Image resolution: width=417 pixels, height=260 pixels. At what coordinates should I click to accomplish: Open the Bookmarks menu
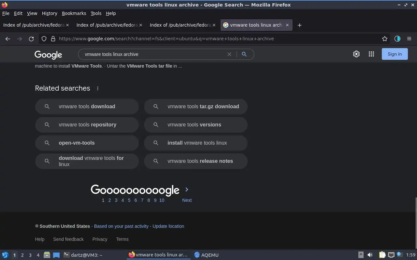(x=74, y=13)
